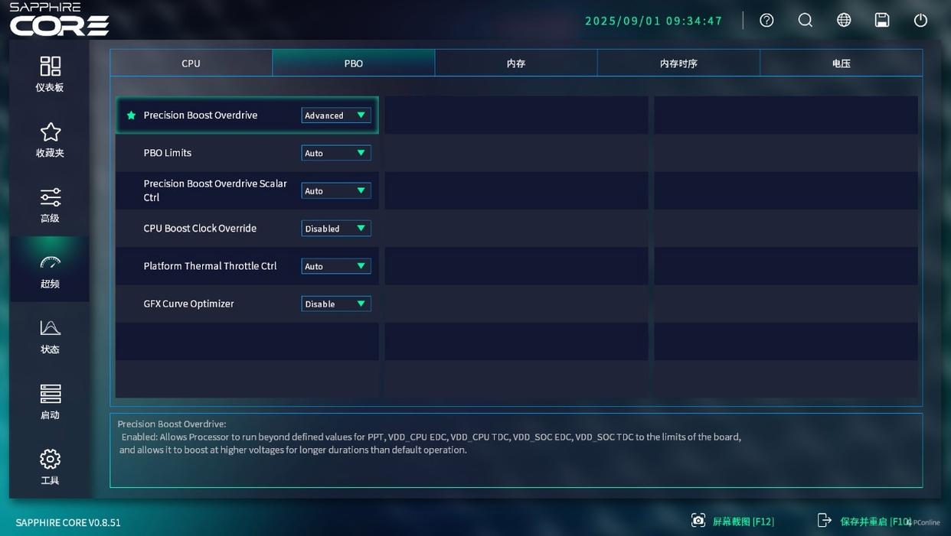Click the power icon in header

(x=920, y=21)
